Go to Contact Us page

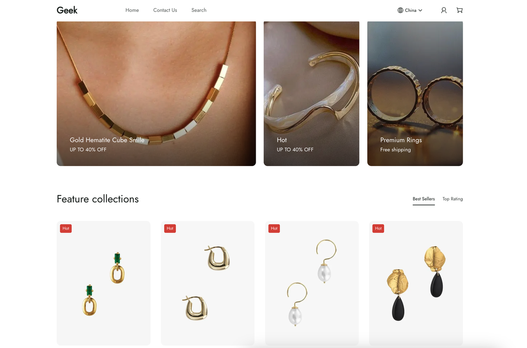click(x=165, y=10)
